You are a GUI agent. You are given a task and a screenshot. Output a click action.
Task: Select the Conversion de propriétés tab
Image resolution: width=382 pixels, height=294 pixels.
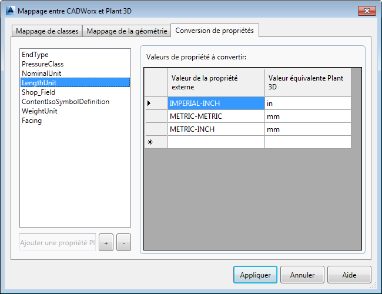tap(215, 31)
